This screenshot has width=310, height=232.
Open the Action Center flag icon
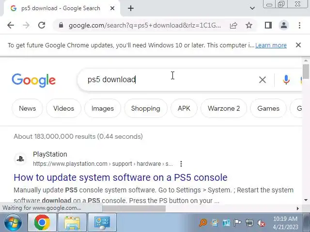tap(237, 223)
